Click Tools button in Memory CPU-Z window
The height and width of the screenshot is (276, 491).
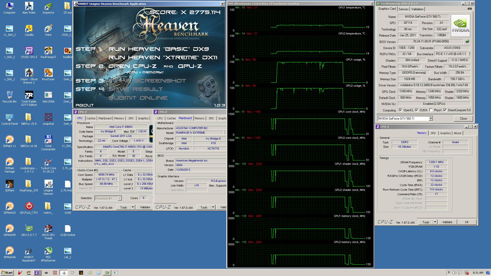pyautogui.click(x=426, y=222)
